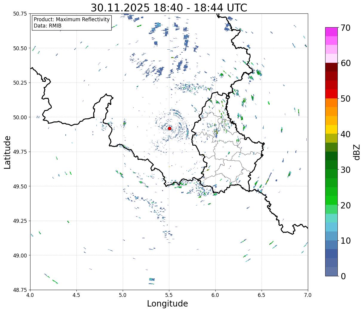Pick the yellow swatch just above 40 dBZ
The height and width of the screenshot is (311, 364).
pyautogui.click(x=331, y=129)
